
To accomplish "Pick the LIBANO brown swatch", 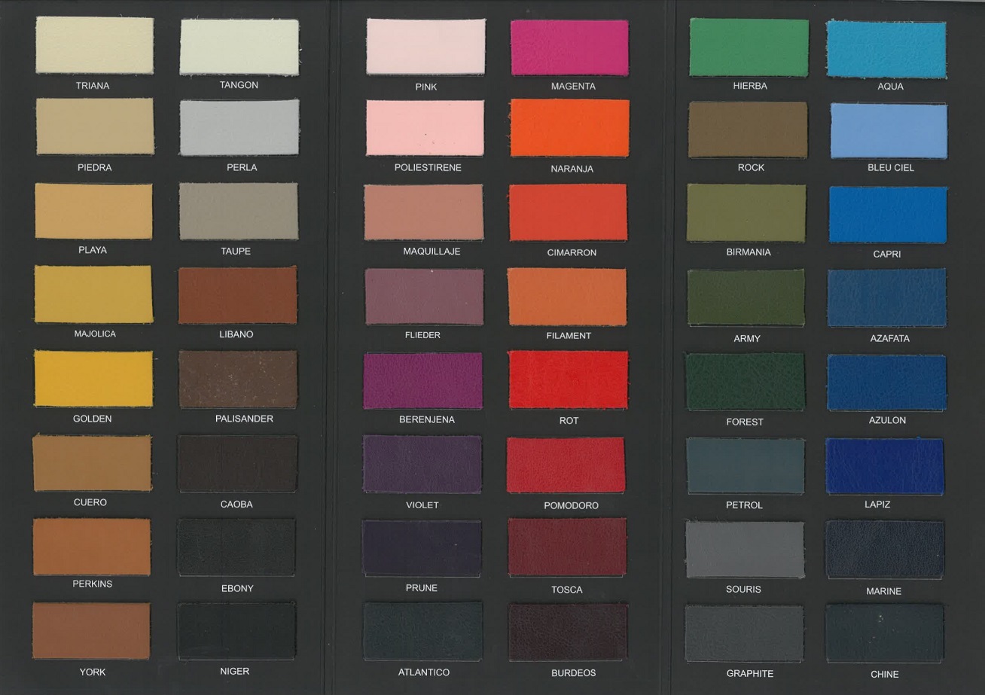I will 237,295.
